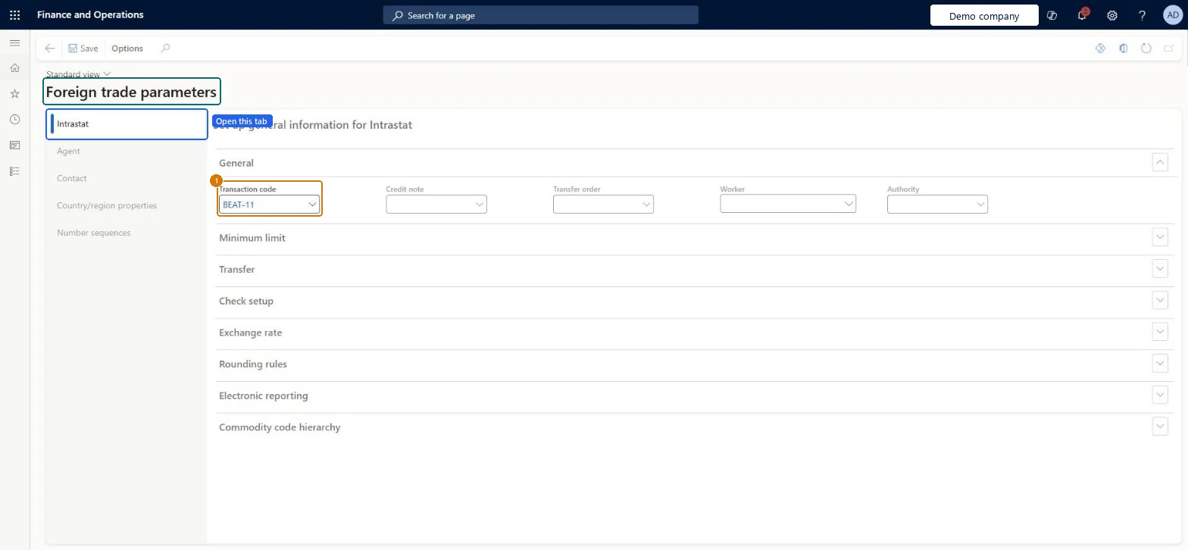1188x550 pixels.
Task: Expand the Check setup section
Action: tap(1160, 301)
